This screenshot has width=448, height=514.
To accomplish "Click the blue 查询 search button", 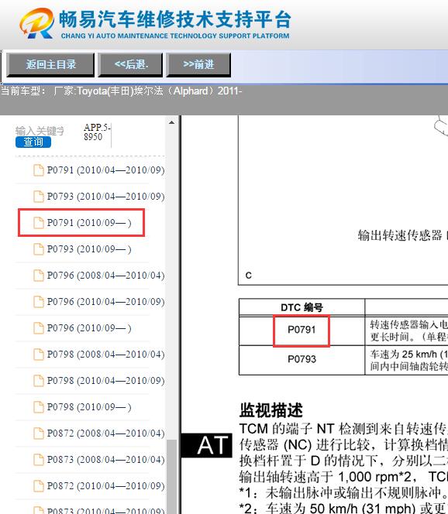I will click(33, 142).
